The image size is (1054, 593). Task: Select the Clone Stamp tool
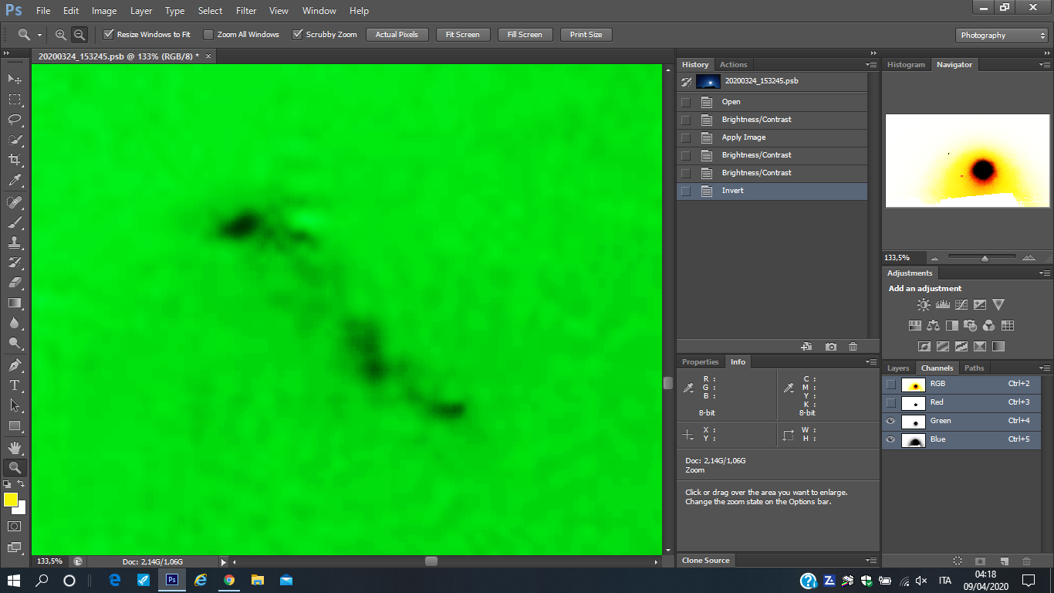(x=14, y=242)
